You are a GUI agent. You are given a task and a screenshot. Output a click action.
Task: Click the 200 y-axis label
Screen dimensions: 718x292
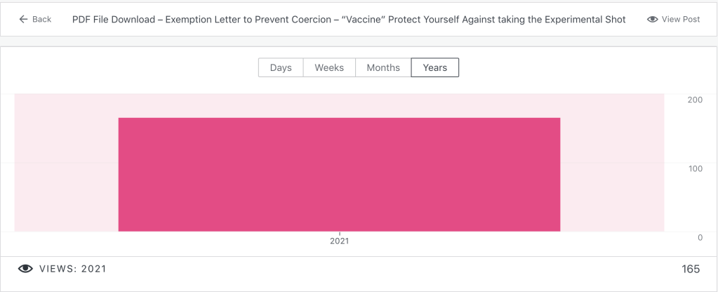(x=694, y=100)
